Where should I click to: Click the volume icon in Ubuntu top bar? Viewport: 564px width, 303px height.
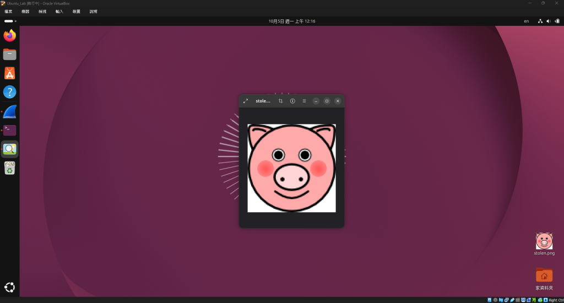(x=548, y=21)
